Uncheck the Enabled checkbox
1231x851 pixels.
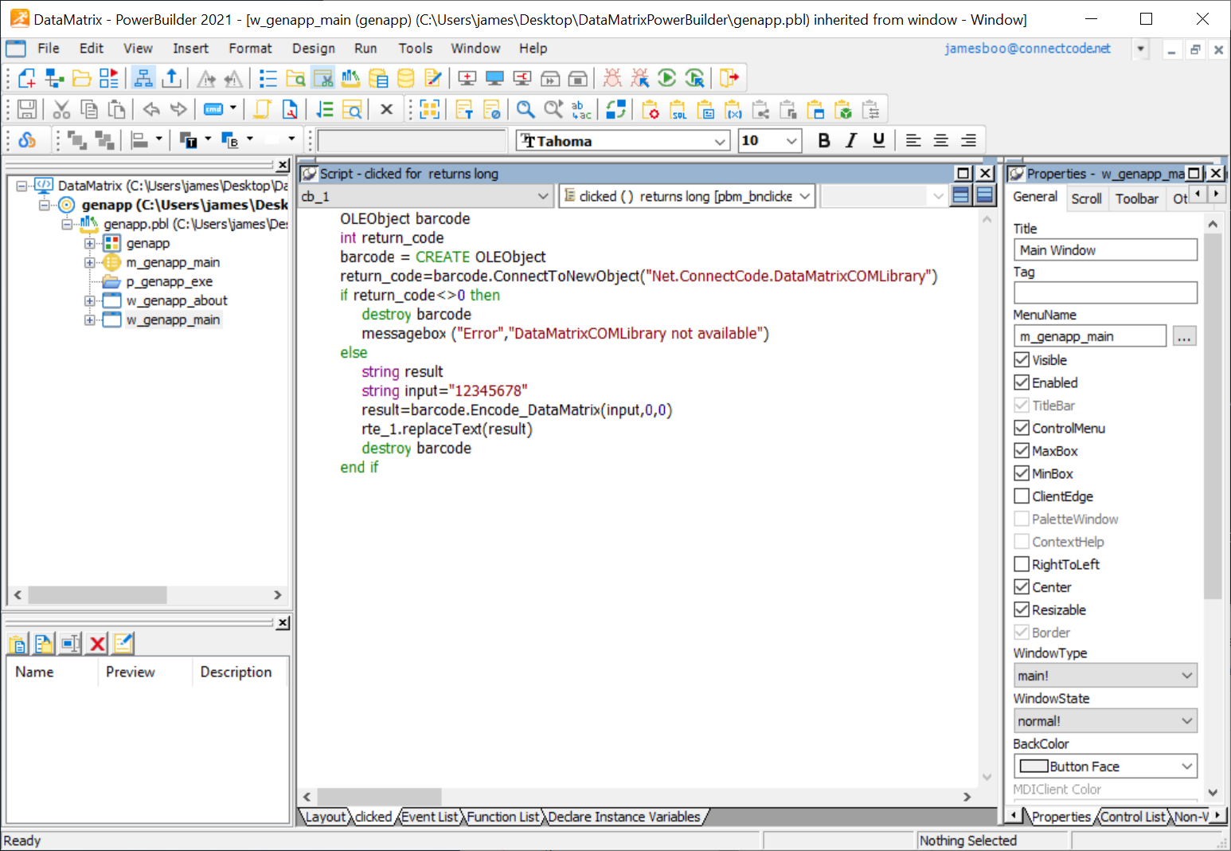coord(1022,382)
